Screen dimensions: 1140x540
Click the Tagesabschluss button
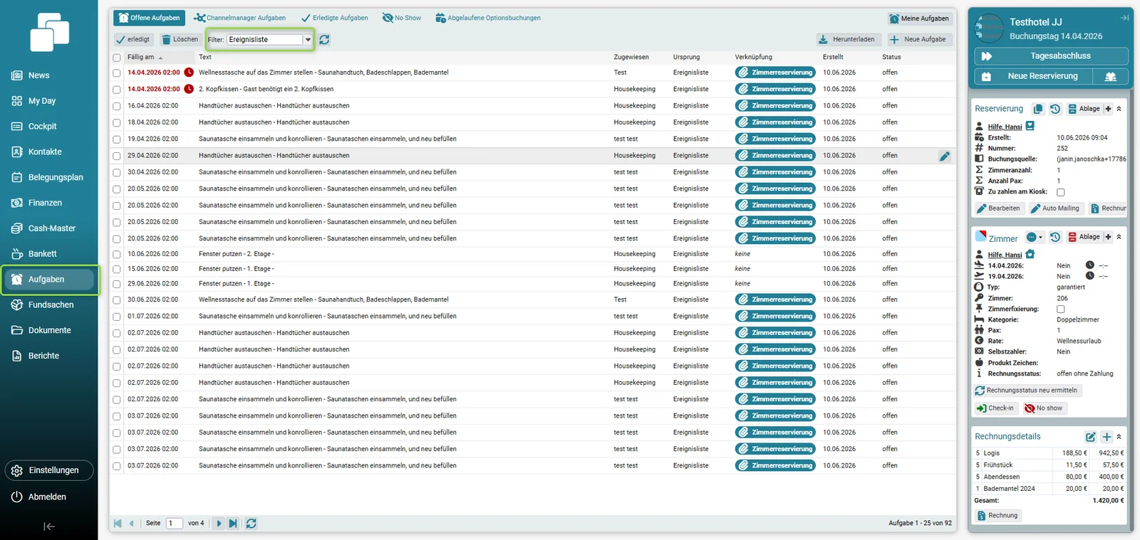point(1051,56)
